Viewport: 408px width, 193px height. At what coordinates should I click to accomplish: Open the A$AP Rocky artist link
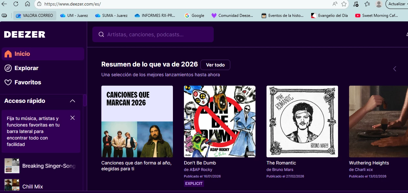(201, 170)
